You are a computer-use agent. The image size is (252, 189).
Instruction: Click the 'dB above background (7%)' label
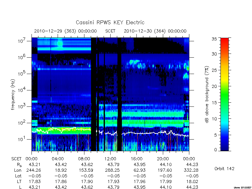[x=207, y=94]
